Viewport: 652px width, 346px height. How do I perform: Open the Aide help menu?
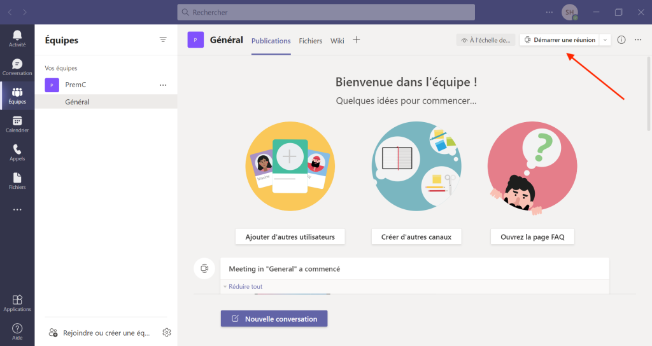17,331
